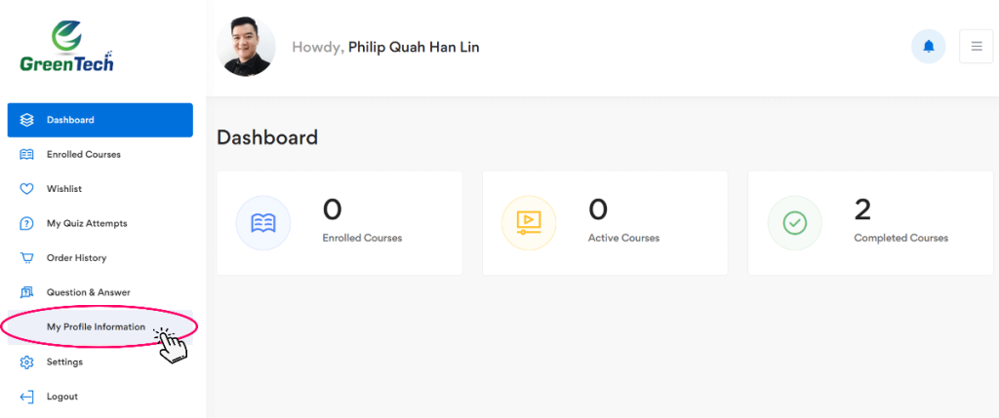This screenshot has width=999, height=418.
Task: Click the Enrolled Courses stat card icon
Action: tap(263, 223)
